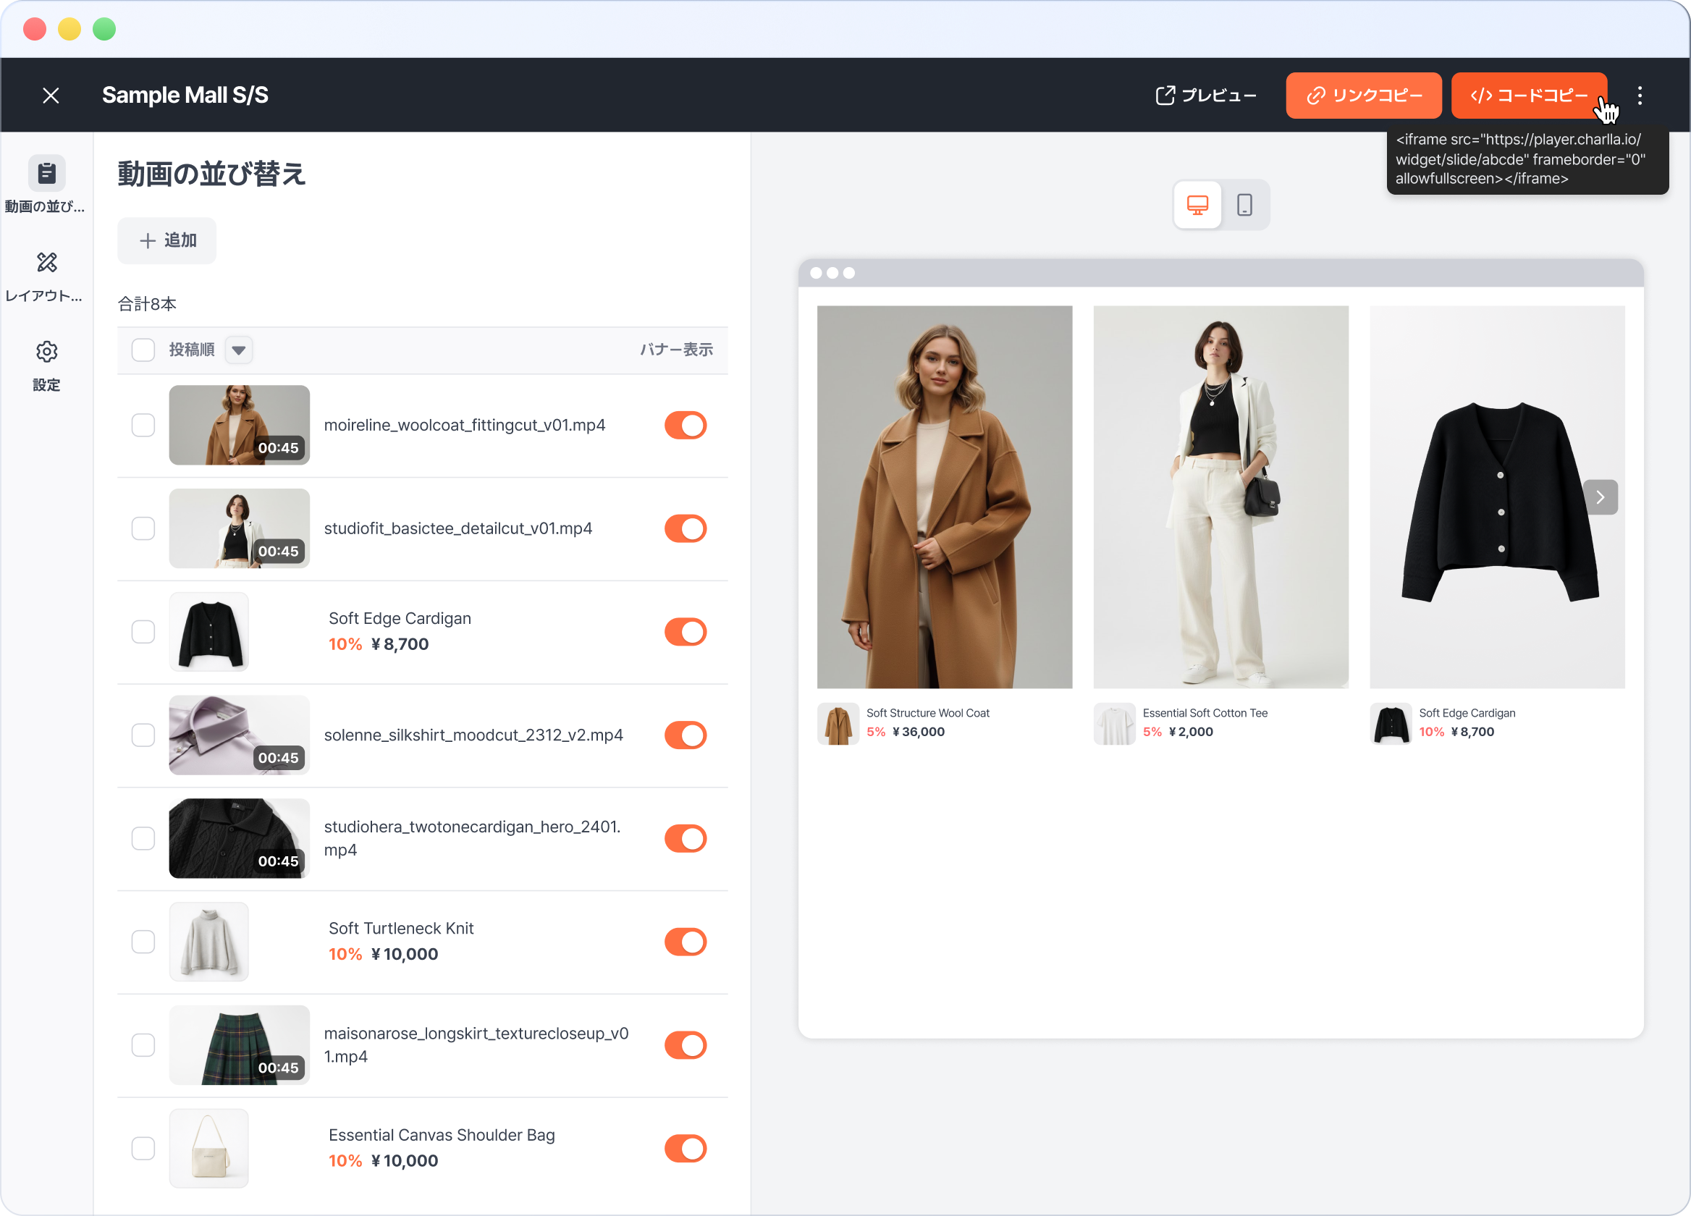Open the 動画の並び替え clipboard sidebar icon
This screenshot has height=1216, width=1691.
click(46, 173)
